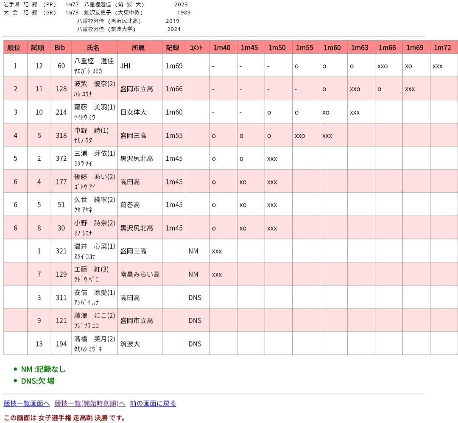
Task: Click the NM comment for 温井 心菜
Action: point(193,251)
